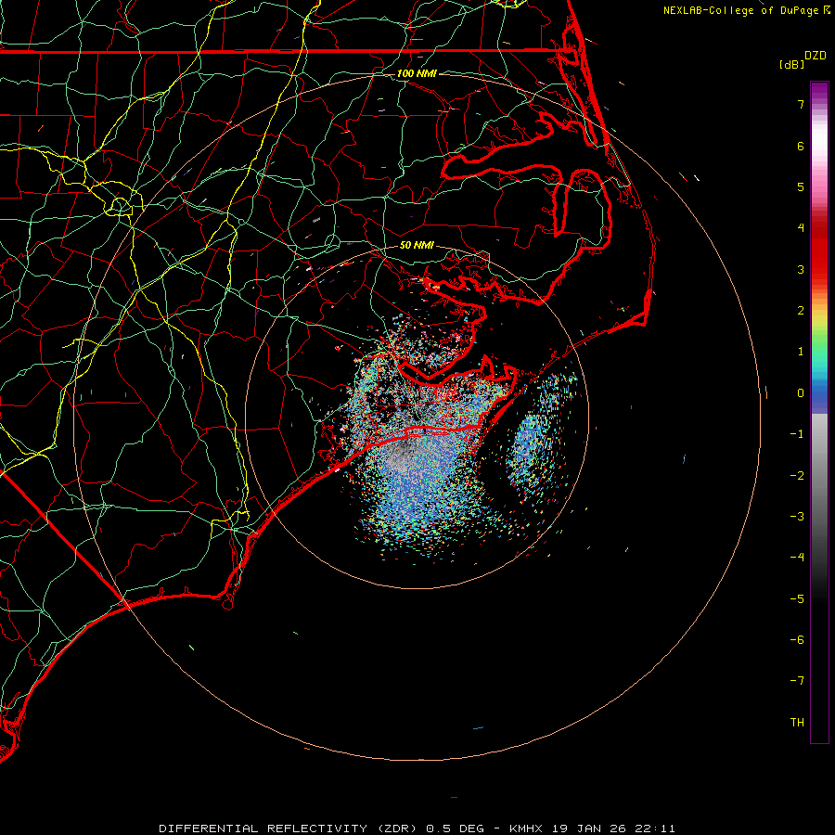Click the 2 value on color scale
Viewport: 835px width, 835px height.
coord(801,311)
